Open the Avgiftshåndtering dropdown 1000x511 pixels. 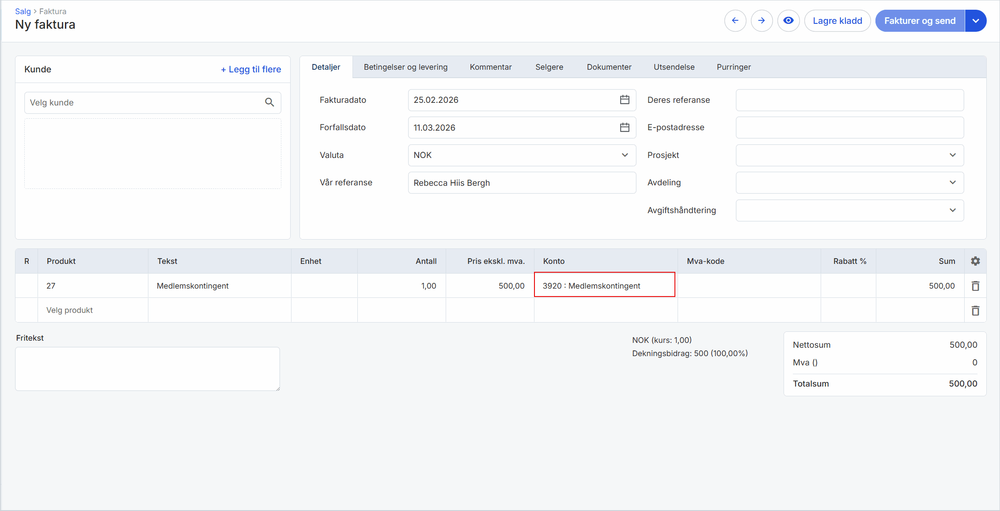click(849, 210)
